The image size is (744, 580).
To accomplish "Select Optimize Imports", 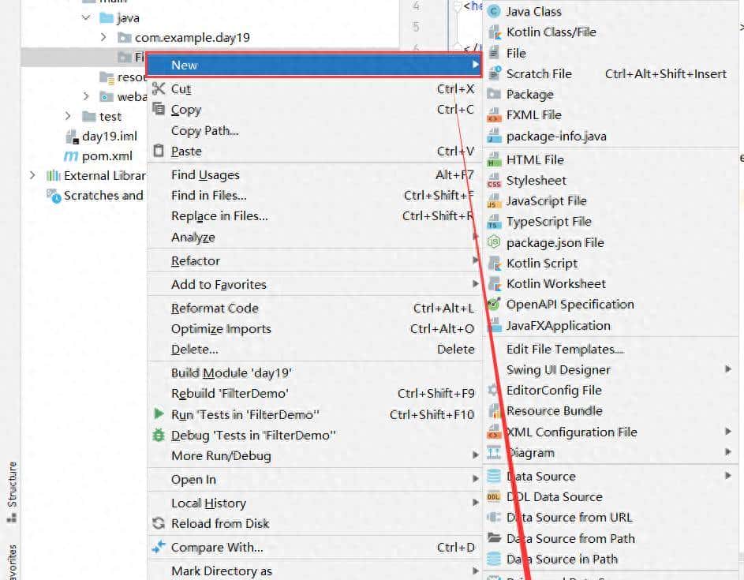I will 314,329.
